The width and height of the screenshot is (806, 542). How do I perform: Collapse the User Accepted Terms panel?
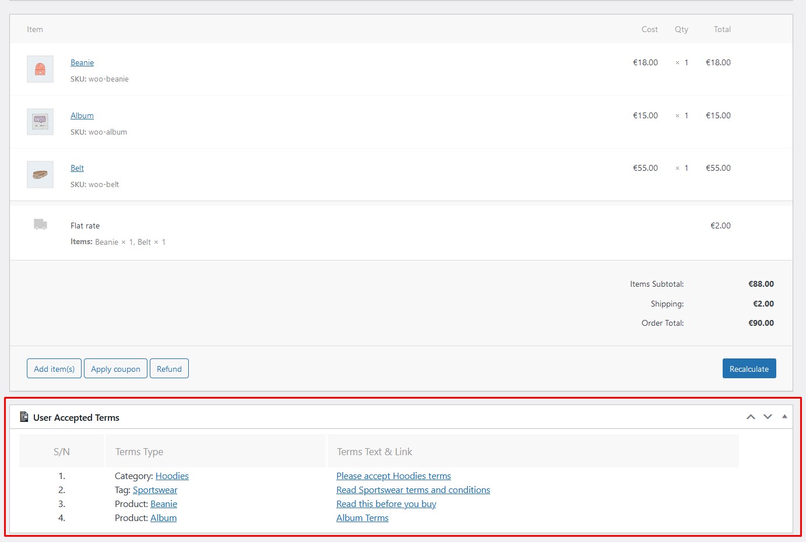tap(784, 416)
